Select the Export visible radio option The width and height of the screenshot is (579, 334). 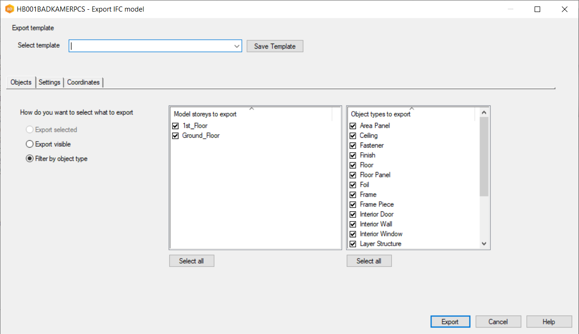tap(30, 144)
